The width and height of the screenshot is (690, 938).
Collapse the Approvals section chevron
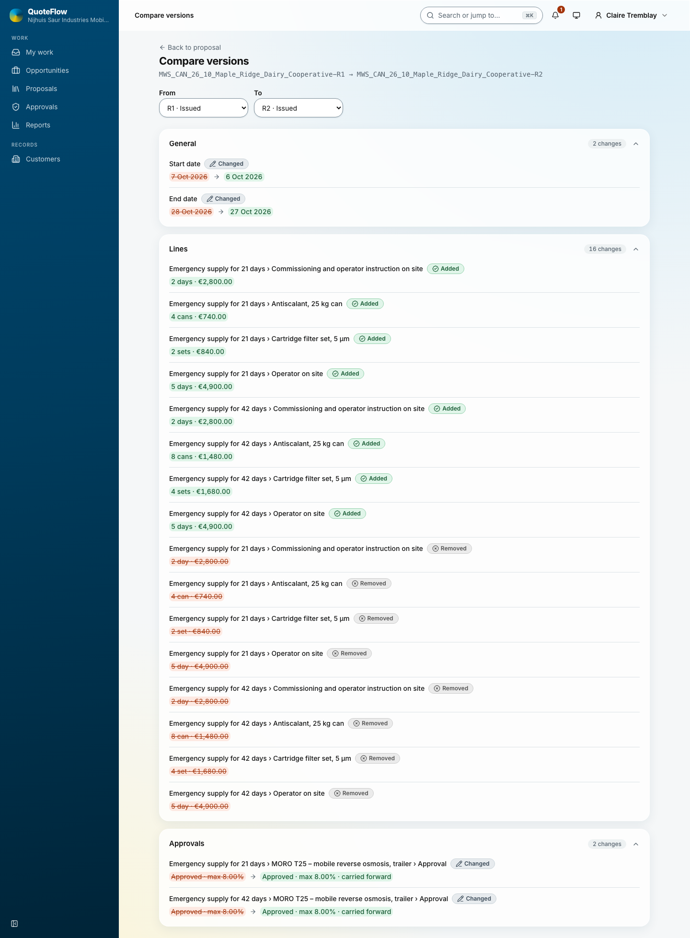tap(636, 844)
